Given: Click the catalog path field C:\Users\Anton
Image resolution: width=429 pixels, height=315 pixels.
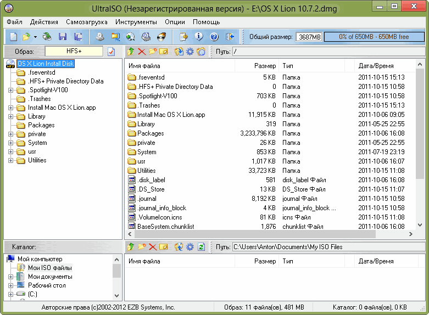Looking at the screenshot, I should (328, 247).
